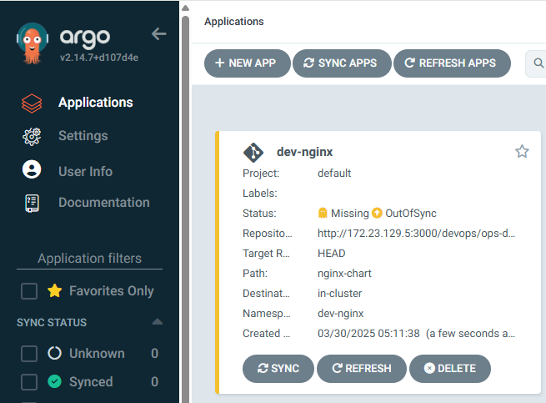546x403 pixels.
Task: Click the Settings gears icon
Action: pos(32,136)
